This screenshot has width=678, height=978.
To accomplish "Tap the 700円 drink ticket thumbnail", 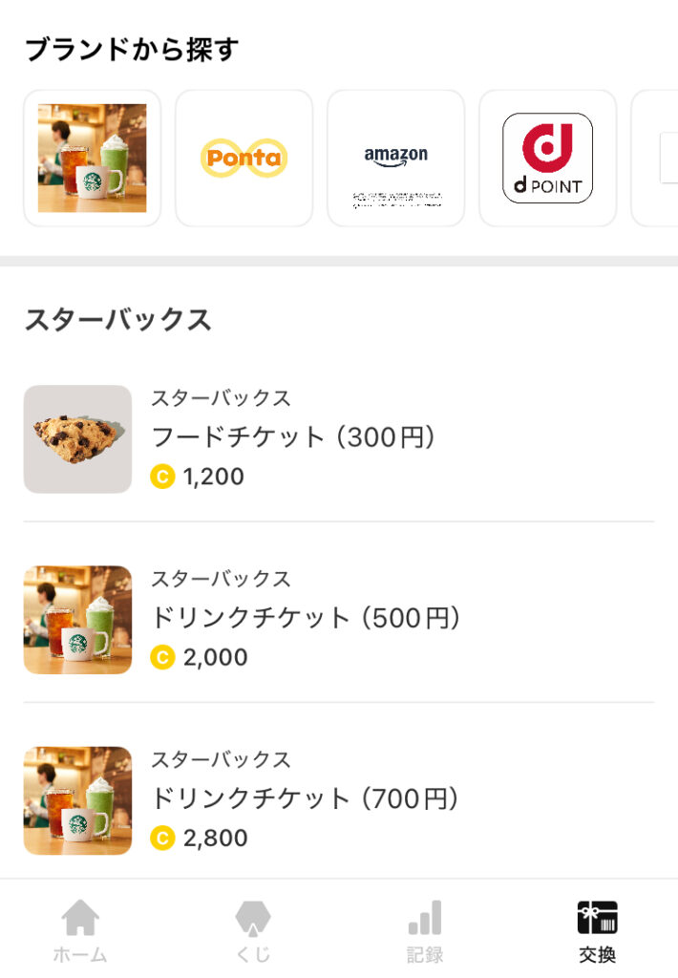I will click(77, 800).
